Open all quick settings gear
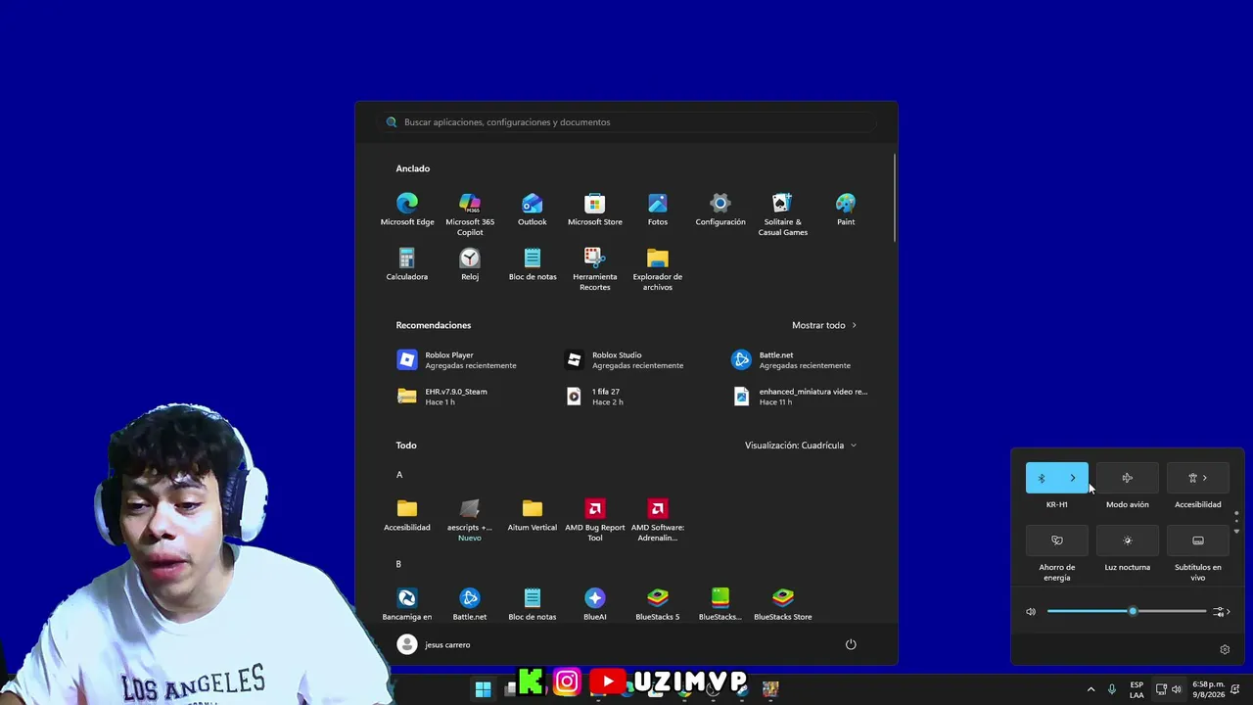Viewport: 1253px width, 705px height. 1225,649
